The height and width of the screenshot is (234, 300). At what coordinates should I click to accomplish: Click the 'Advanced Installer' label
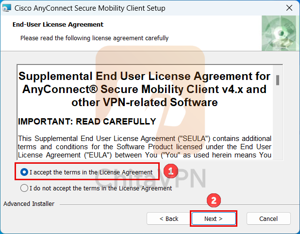29,204
